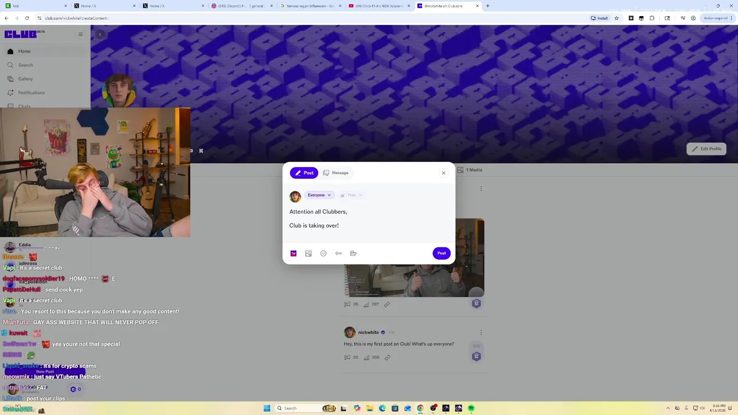Open Spotify from the taskbar
This screenshot has width=738, height=415.
click(x=471, y=408)
